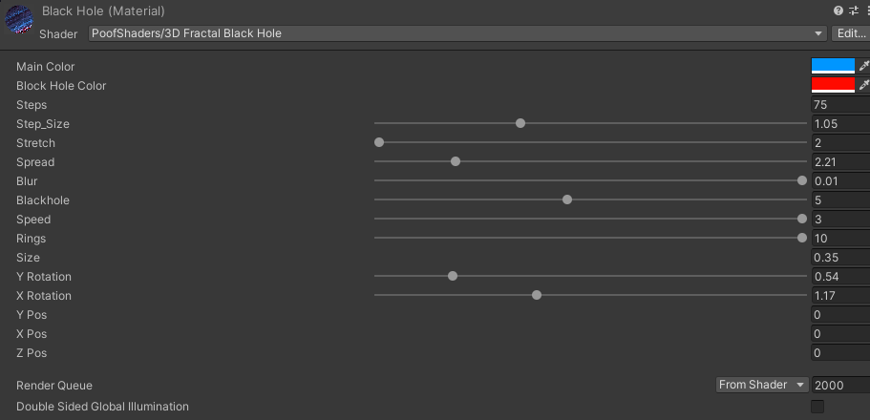
Task: Open the Main Color blue swatch
Action: tap(833, 67)
